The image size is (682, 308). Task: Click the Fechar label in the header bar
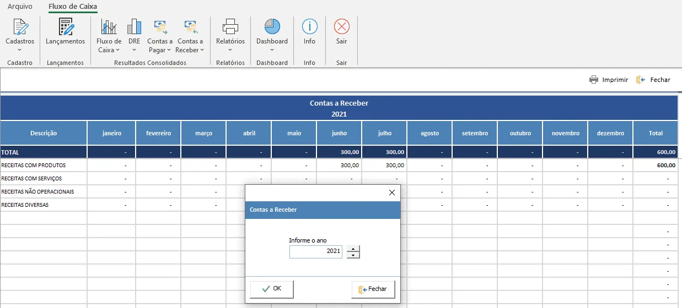coord(660,80)
